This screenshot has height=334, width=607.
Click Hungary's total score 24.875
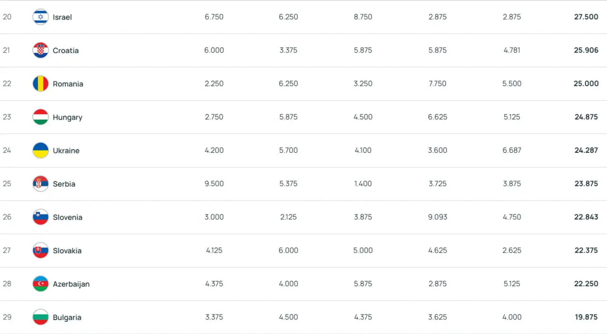tap(586, 117)
